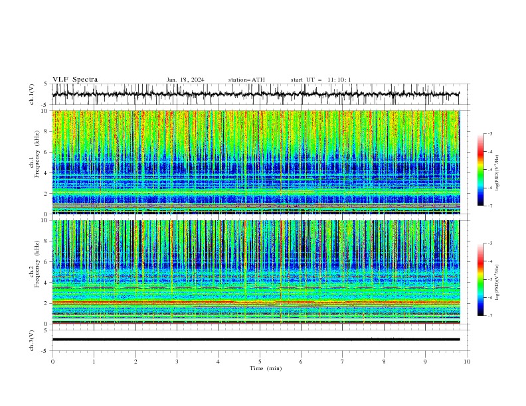Click the "VLF Spectra" plot title

click(x=75, y=80)
